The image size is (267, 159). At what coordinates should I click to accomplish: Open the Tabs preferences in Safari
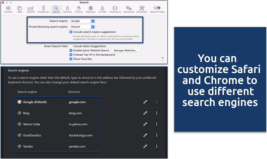pos(20,10)
